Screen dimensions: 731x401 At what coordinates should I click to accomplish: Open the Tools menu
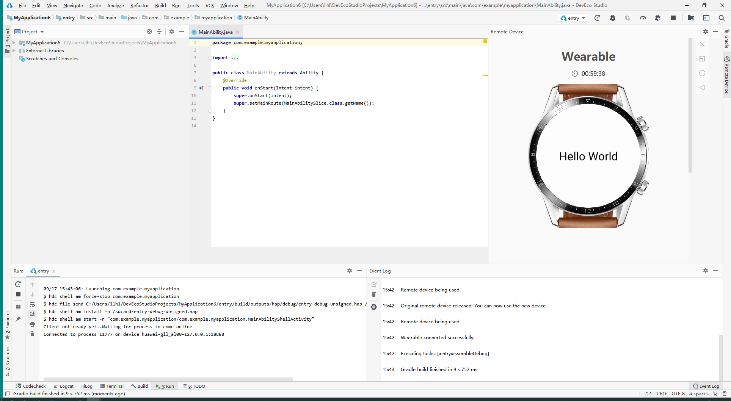193,5
